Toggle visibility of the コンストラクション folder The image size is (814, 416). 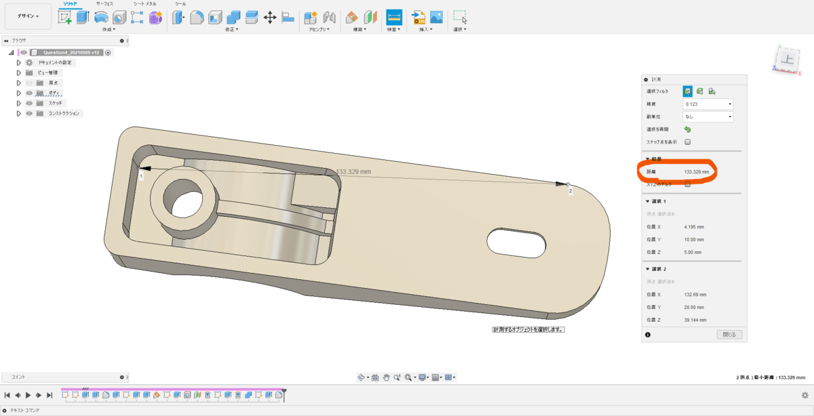[x=29, y=113]
